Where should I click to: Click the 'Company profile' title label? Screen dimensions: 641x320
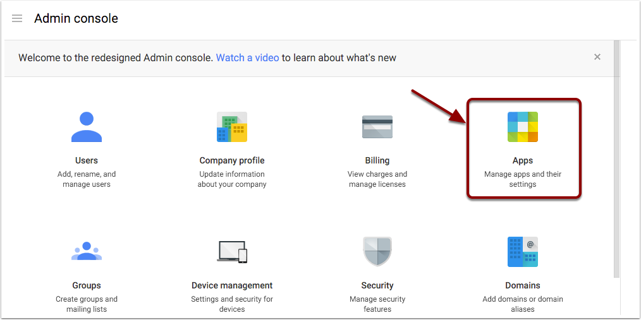click(232, 160)
